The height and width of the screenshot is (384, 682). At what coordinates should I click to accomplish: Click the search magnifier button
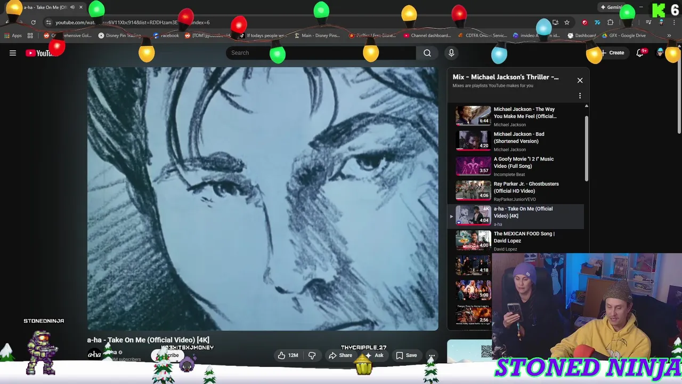click(427, 53)
